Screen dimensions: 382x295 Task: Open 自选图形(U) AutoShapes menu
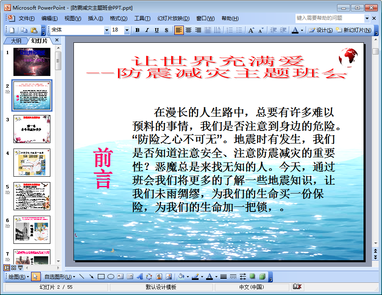pos(60,277)
